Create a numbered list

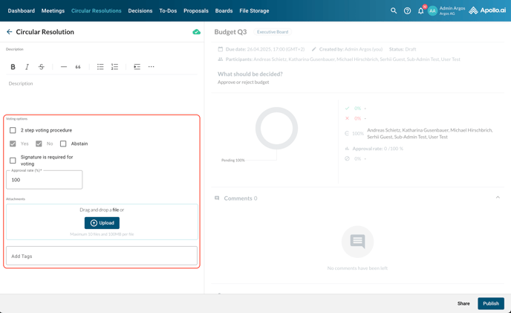114,67
